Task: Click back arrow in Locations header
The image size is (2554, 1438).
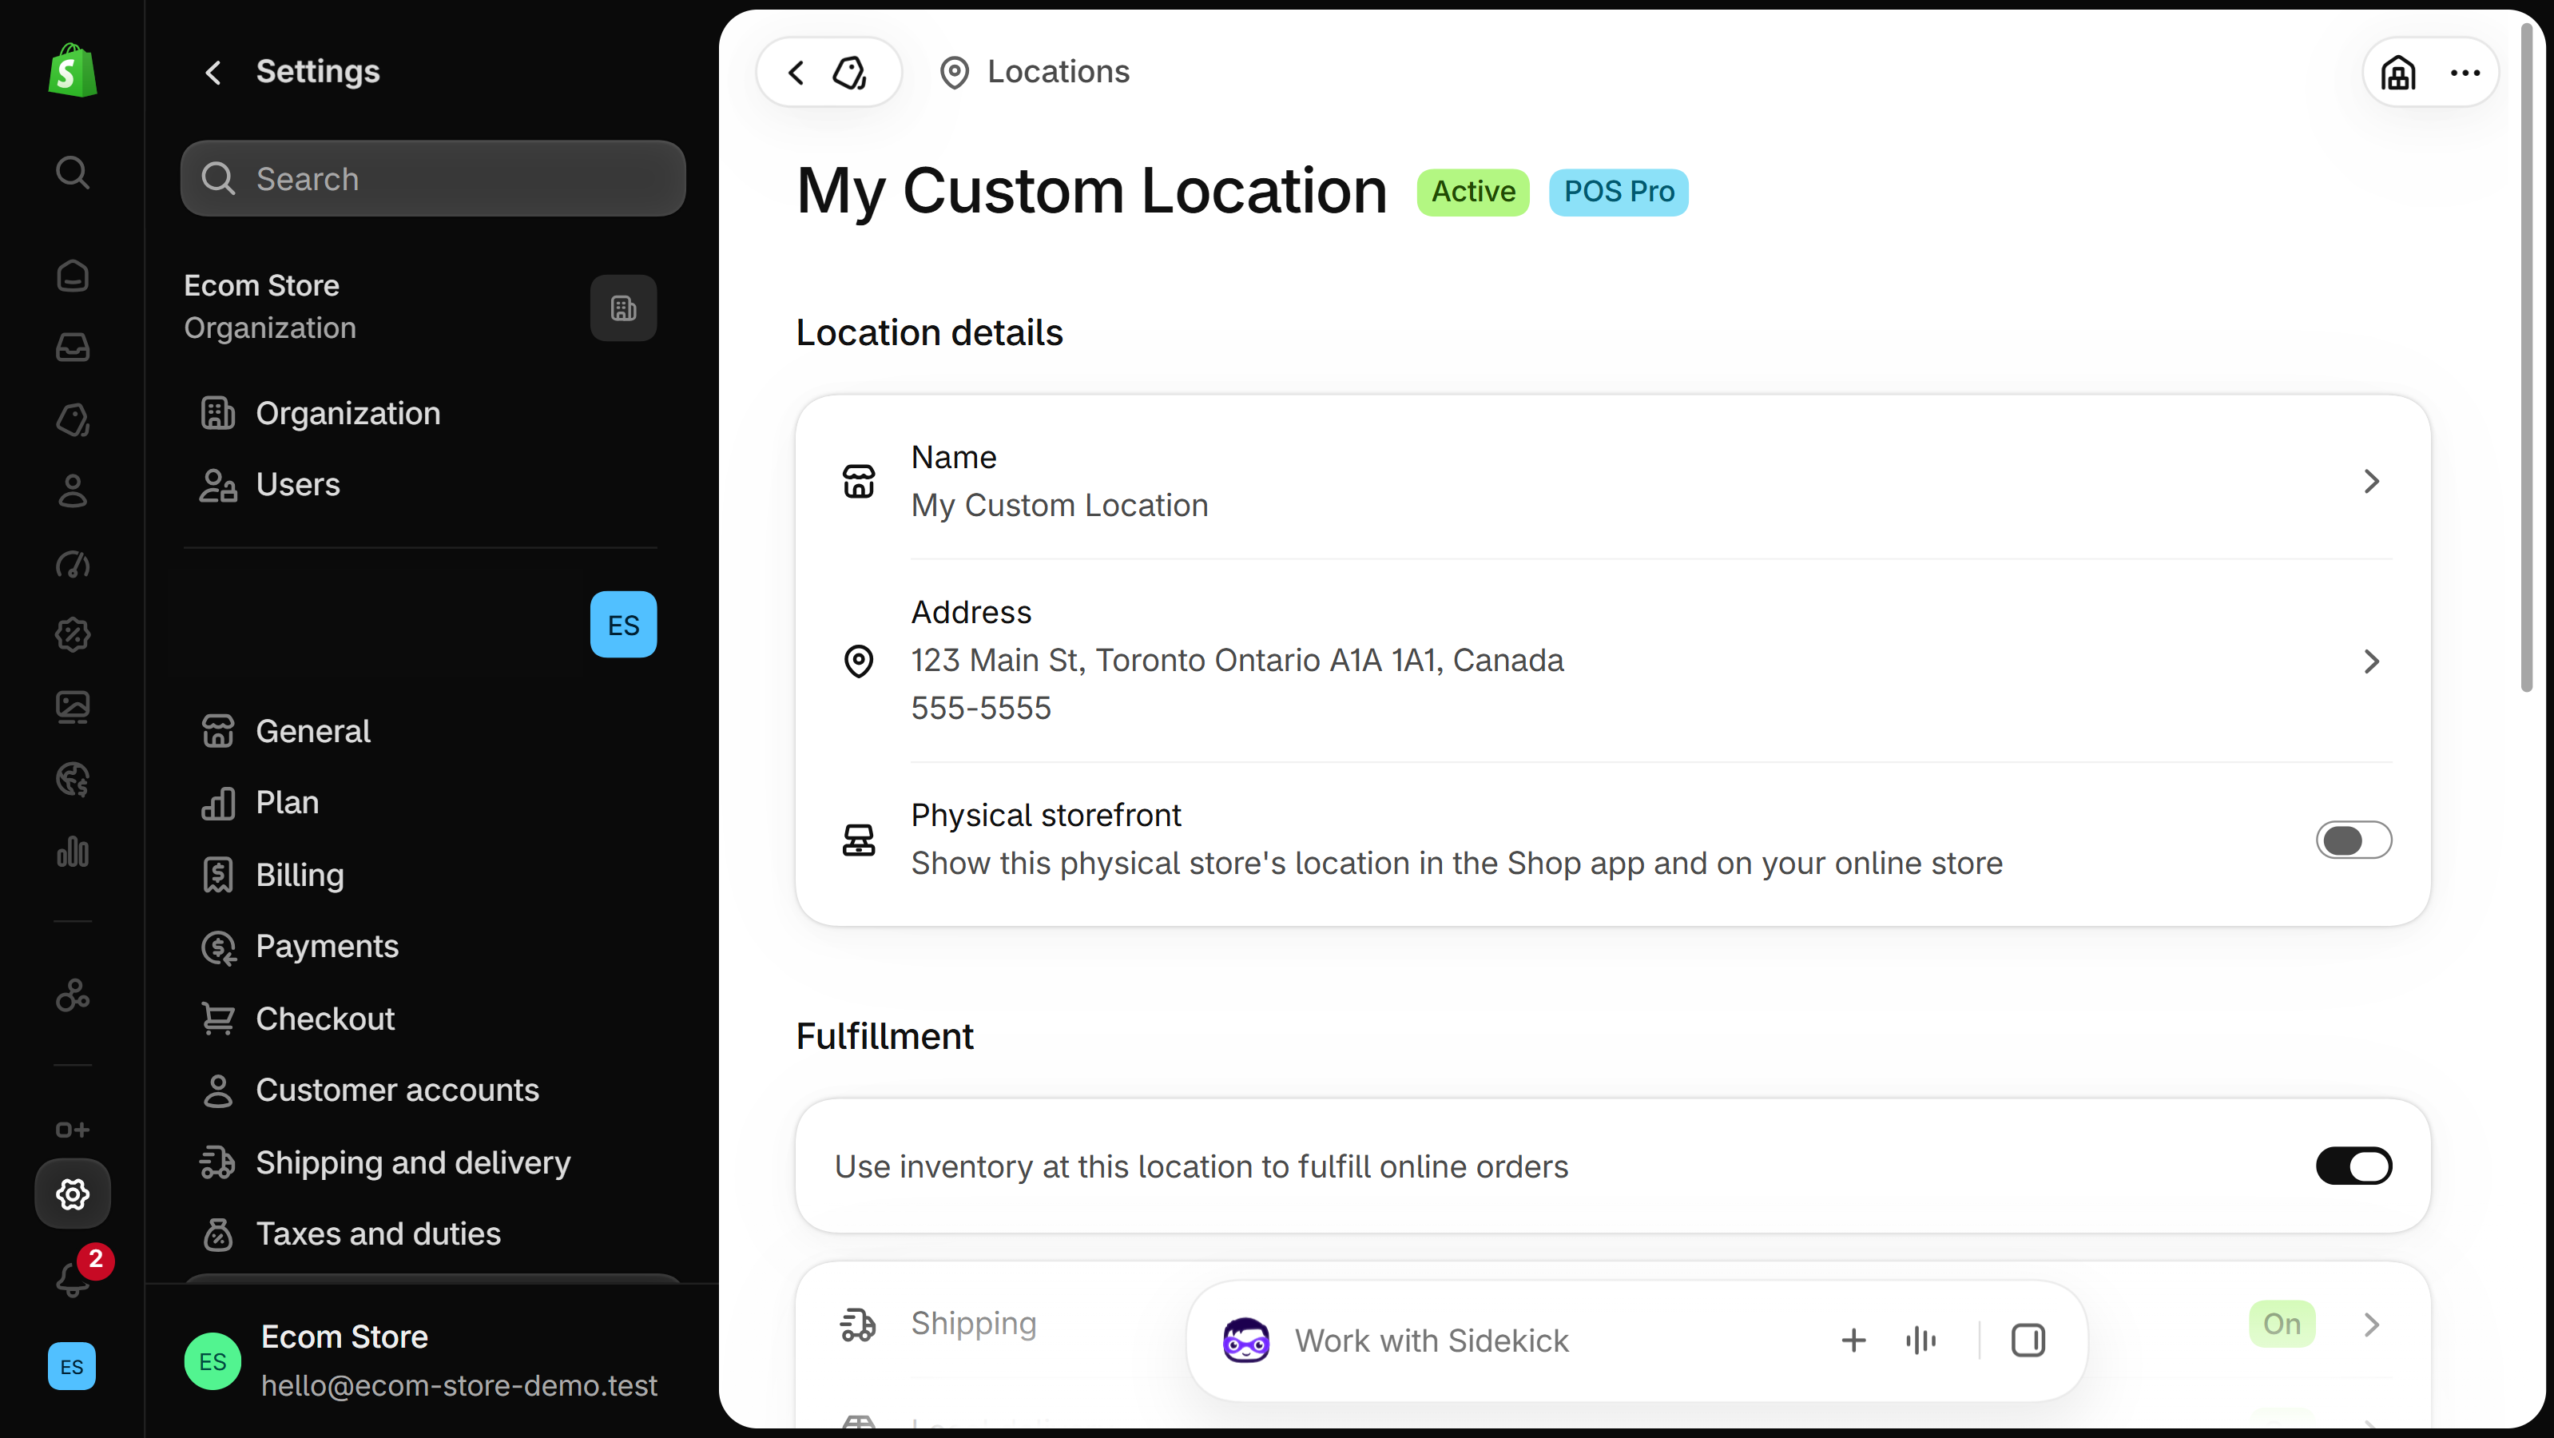Action: tap(796, 73)
